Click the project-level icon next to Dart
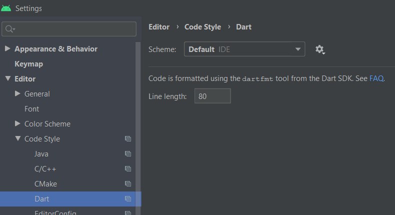 point(128,199)
